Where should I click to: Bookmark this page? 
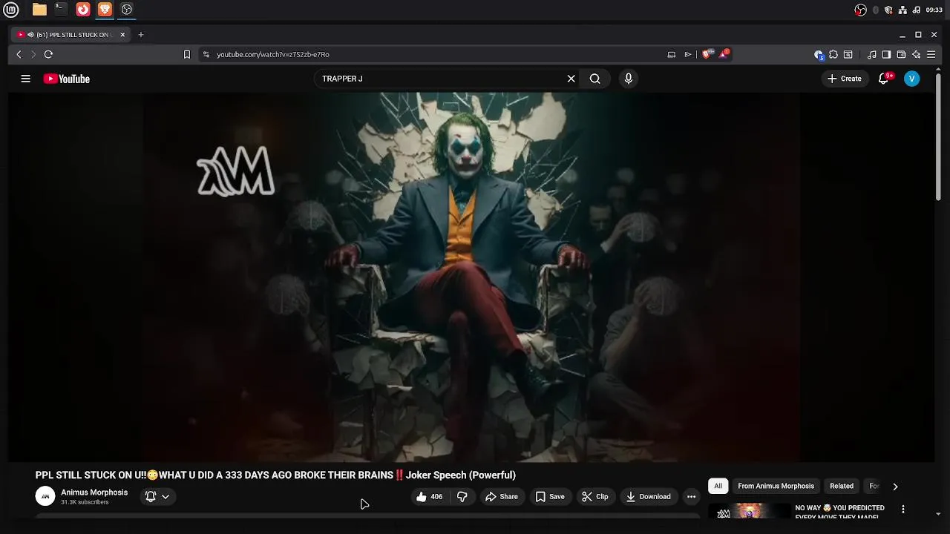(187, 54)
